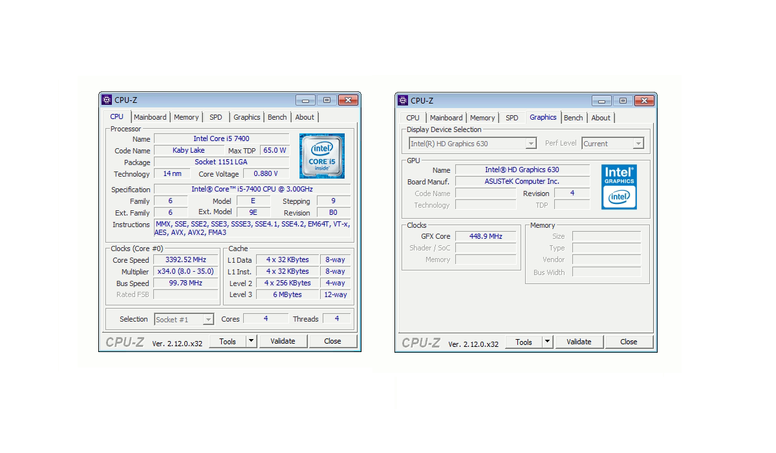
Task: Click the Close button in left window
Action: click(333, 341)
